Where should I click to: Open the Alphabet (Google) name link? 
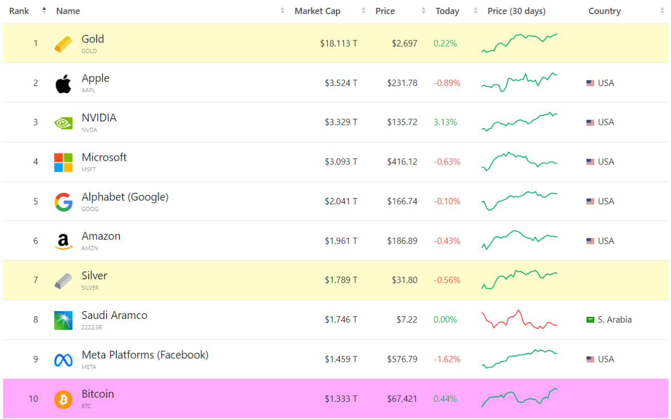[x=125, y=197]
